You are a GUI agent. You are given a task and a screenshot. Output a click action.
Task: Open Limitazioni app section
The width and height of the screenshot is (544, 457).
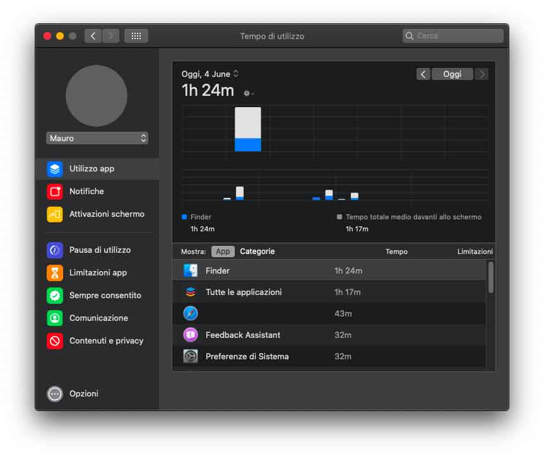point(97,273)
